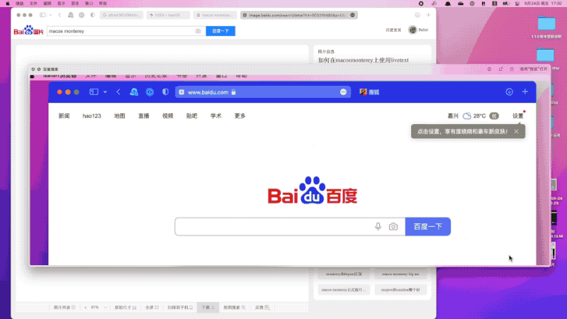567x319 pixels.
Task: Toggle the sidebar in the back Safari window
Action: 43,15
